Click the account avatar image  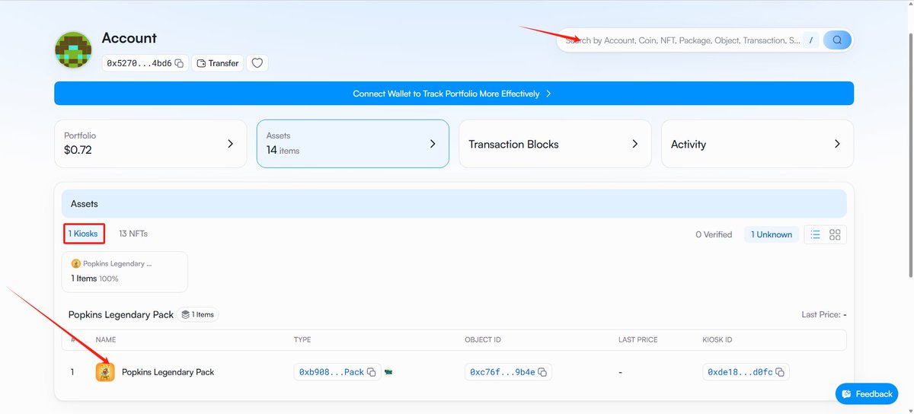point(74,50)
